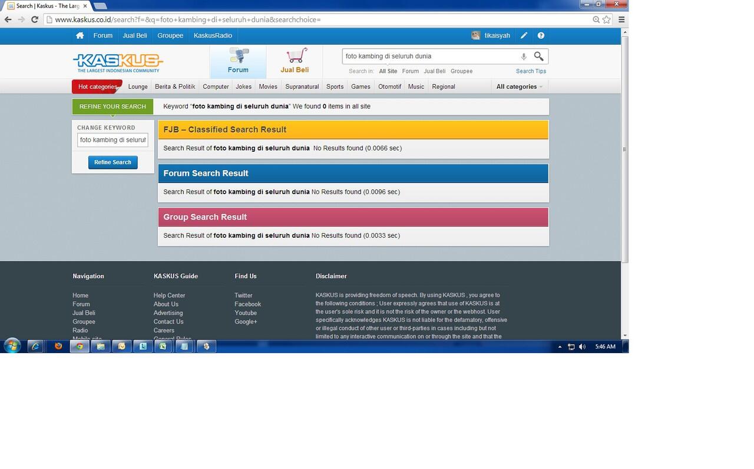This screenshot has width=754, height=469.
Task: Open Excel from the taskbar
Action: pos(163,347)
